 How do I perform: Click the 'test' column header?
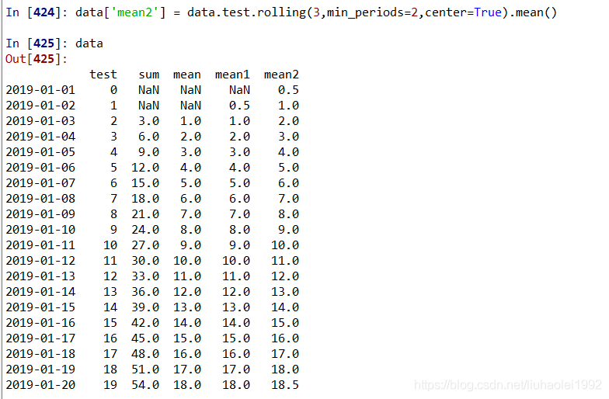(103, 75)
